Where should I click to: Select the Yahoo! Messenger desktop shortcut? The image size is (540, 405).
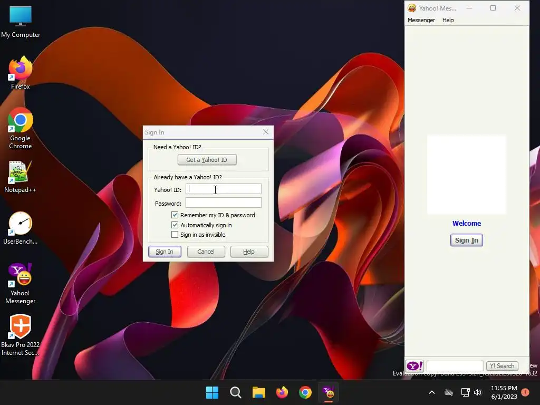pos(21,283)
